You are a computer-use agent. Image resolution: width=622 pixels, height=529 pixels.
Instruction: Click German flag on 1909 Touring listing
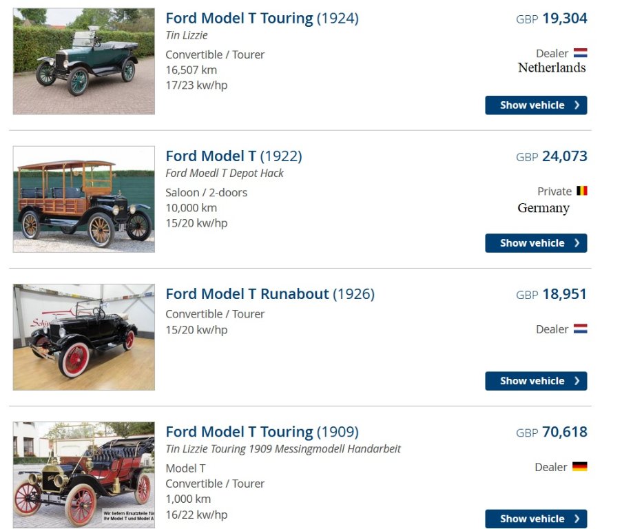point(579,467)
